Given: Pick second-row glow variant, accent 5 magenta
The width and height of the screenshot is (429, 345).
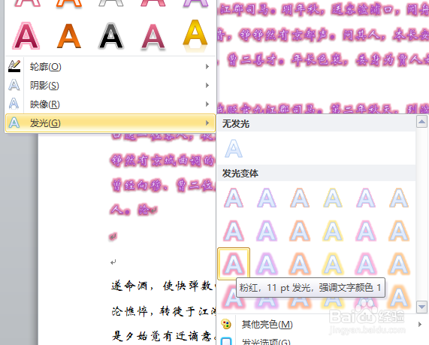Looking at the screenshot, I should pos(366,231).
